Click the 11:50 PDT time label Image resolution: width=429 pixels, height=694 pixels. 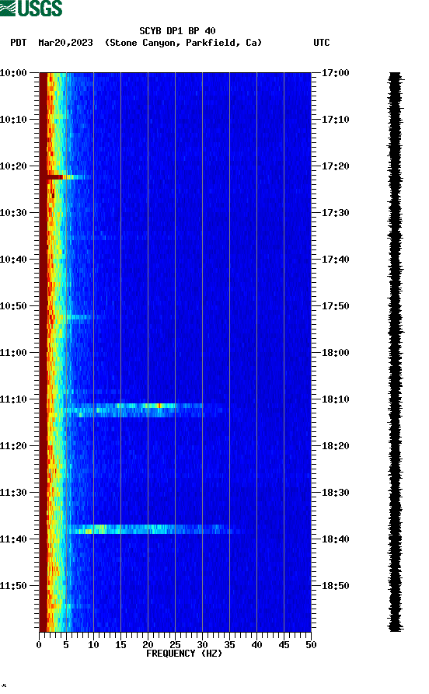13,585
